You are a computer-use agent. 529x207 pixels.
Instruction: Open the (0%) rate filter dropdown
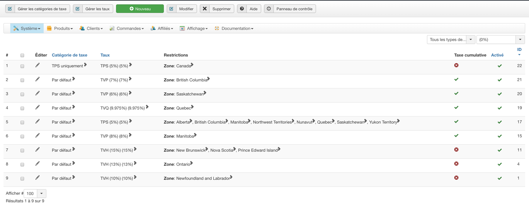[x=500, y=40]
